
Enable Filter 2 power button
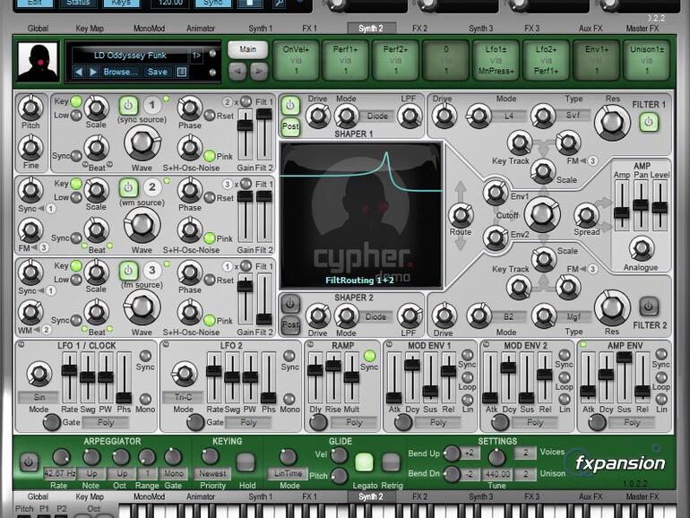(649, 306)
